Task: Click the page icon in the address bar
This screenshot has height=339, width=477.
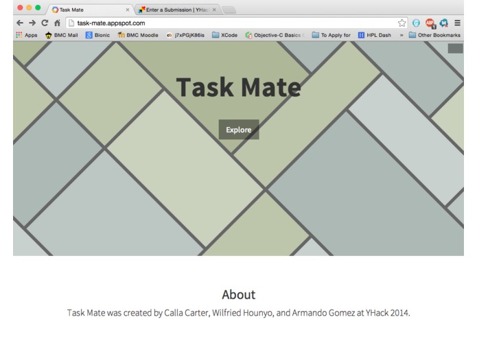Action: (x=71, y=23)
